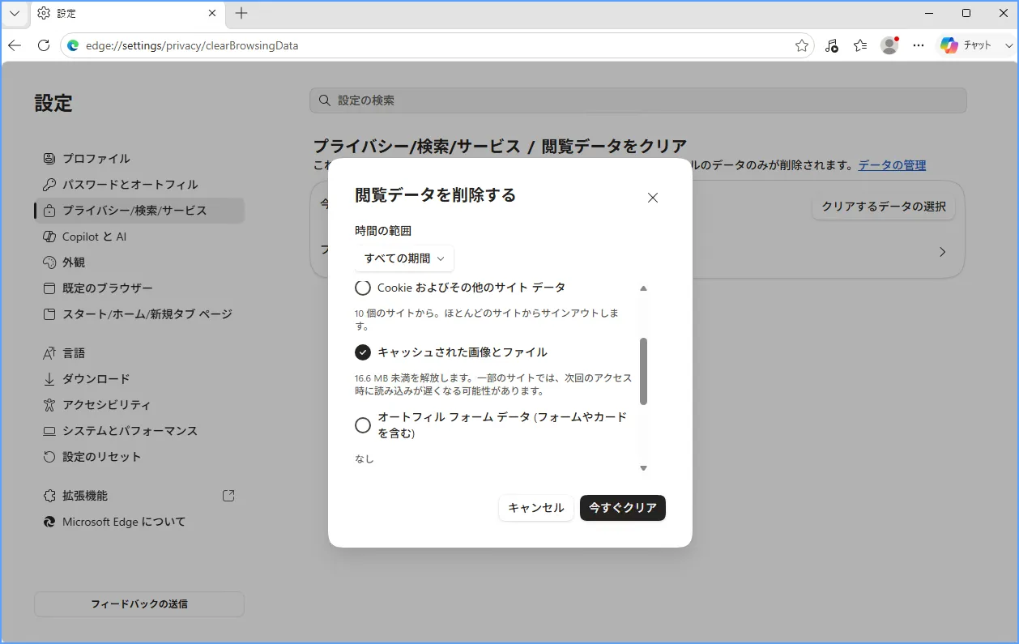Click フィードバックの送信 button
The width and height of the screenshot is (1019, 644).
pyautogui.click(x=139, y=604)
